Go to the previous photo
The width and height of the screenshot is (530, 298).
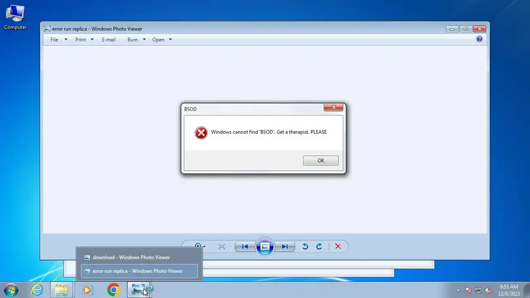[245, 246]
